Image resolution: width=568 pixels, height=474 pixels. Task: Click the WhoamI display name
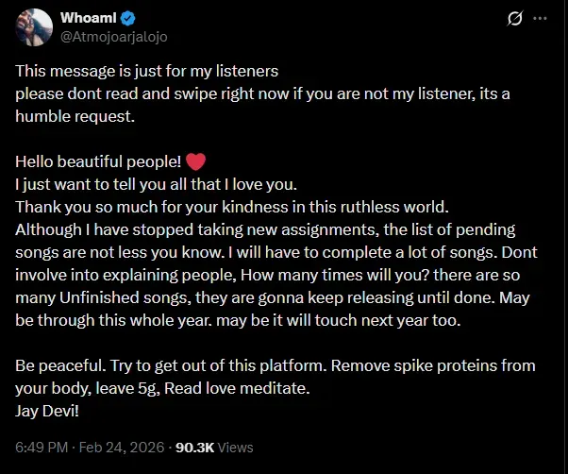click(89, 18)
